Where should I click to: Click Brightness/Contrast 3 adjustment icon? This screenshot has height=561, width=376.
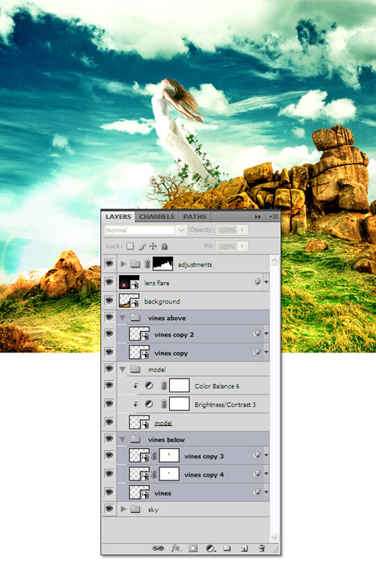click(149, 404)
